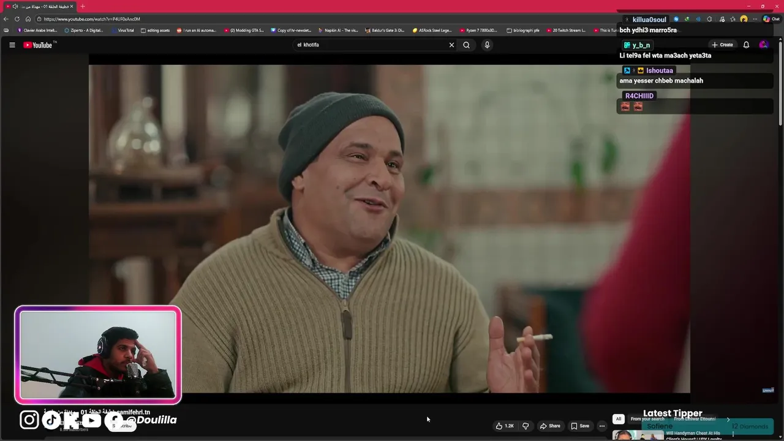Go back in browser history
This screenshot has height=441, width=784.
point(6,19)
